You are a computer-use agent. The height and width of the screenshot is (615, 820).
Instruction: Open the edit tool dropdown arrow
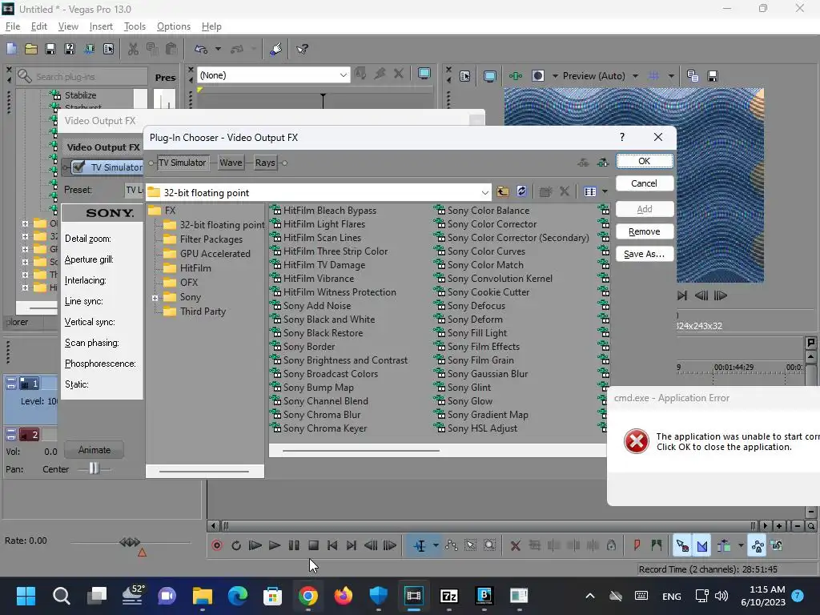coord(436,545)
